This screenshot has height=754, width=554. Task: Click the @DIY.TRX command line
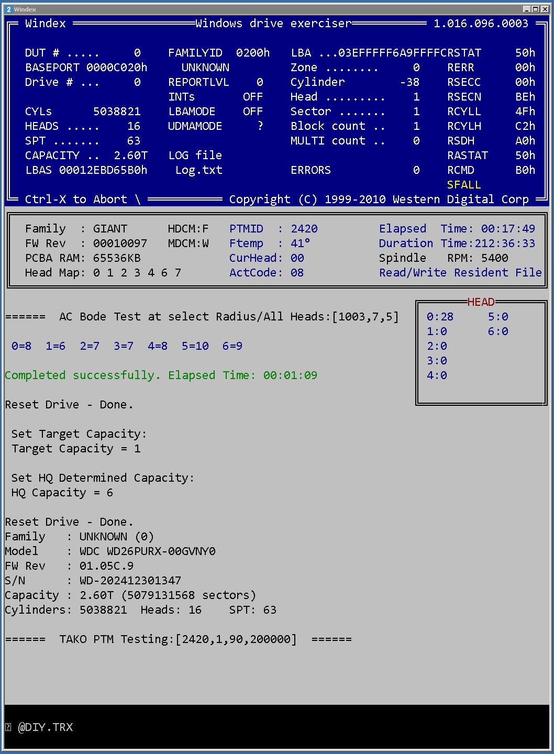[46, 727]
